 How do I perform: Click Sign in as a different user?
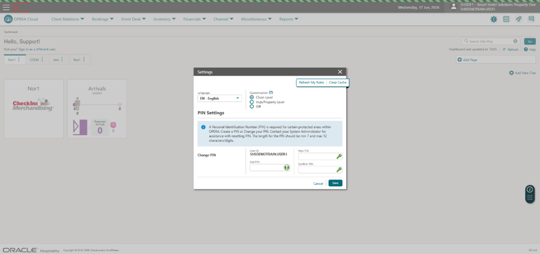coord(37,49)
